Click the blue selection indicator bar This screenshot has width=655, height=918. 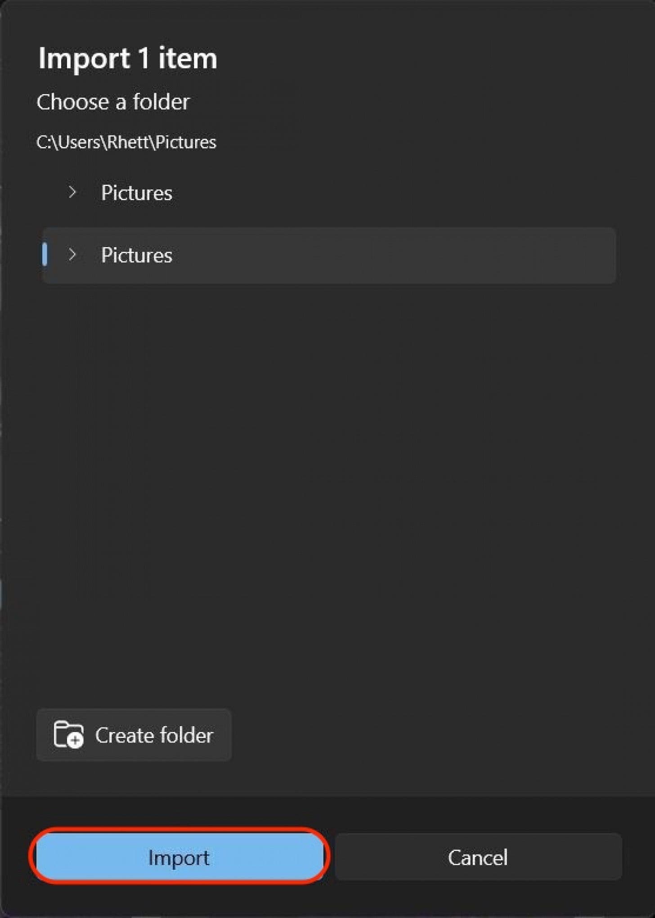click(45, 254)
